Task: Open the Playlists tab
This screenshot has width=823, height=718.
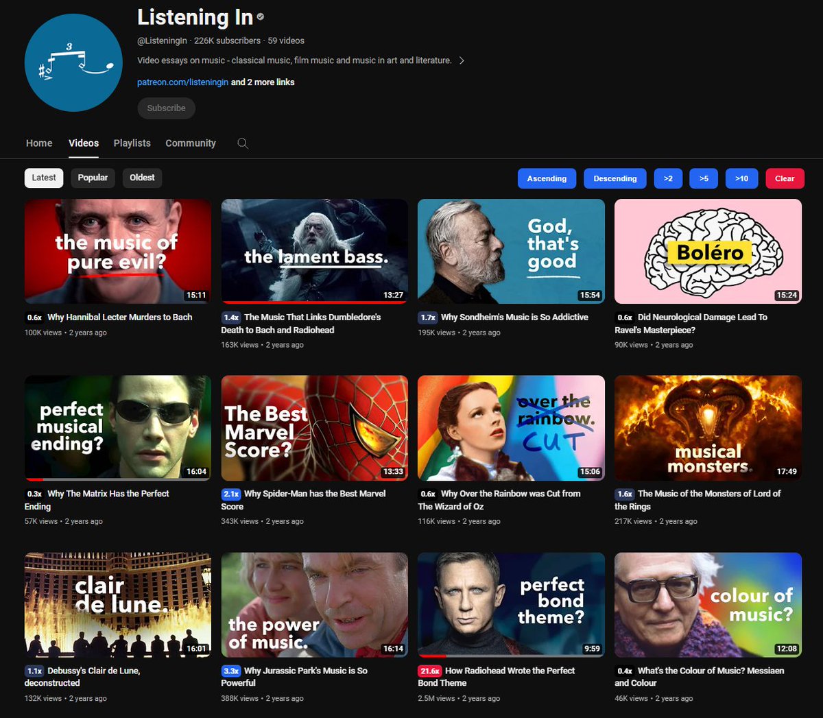Action: 132,143
